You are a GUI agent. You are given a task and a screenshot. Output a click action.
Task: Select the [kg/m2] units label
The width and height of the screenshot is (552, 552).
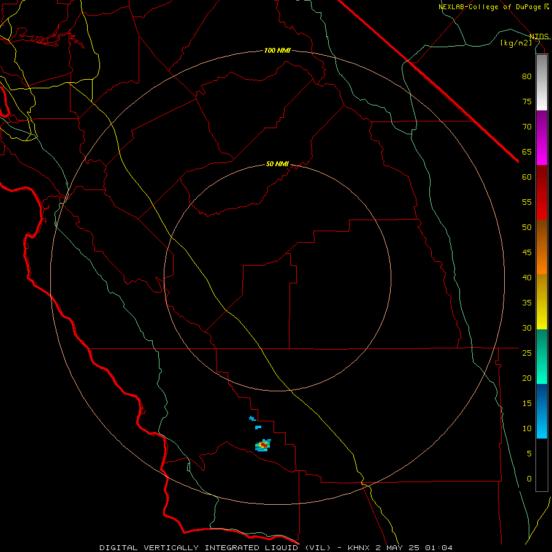pyautogui.click(x=516, y=43)
